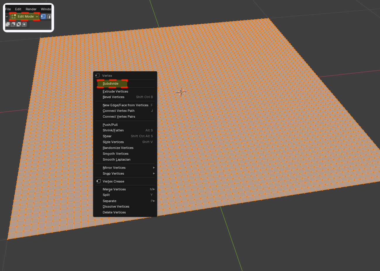This screenshot has height=271, width=380.
Task: Click the 3D cursor in the viewport
Action: click(x=181, y=92)
